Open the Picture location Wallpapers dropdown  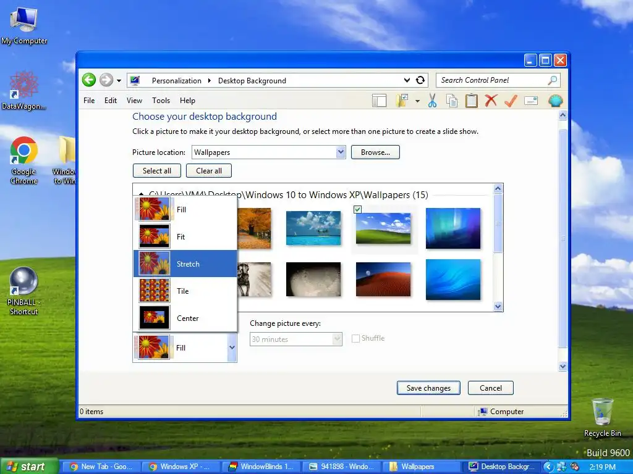click(x=268, y=152)
